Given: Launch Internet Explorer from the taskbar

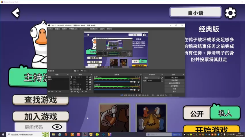Looking at the screenshot, I should (60, 134).
